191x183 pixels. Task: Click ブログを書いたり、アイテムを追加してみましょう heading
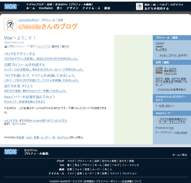(40, 75)
